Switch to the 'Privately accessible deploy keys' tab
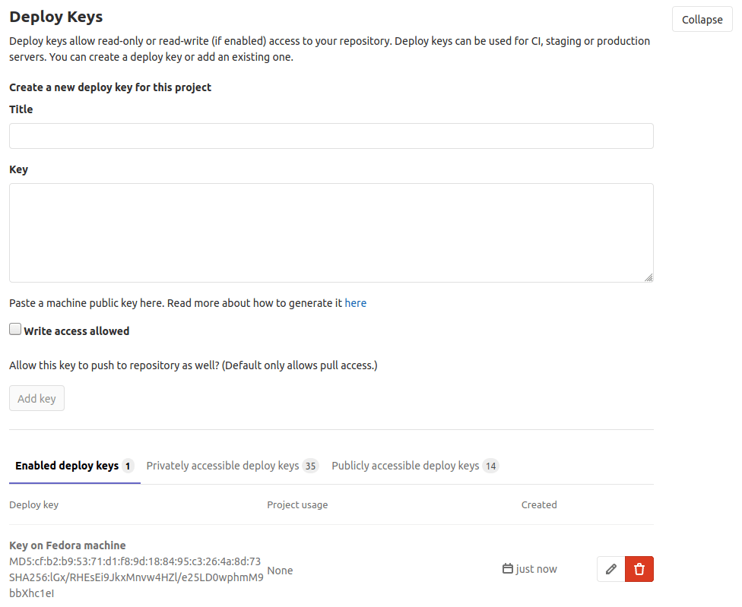 [224, 466]
